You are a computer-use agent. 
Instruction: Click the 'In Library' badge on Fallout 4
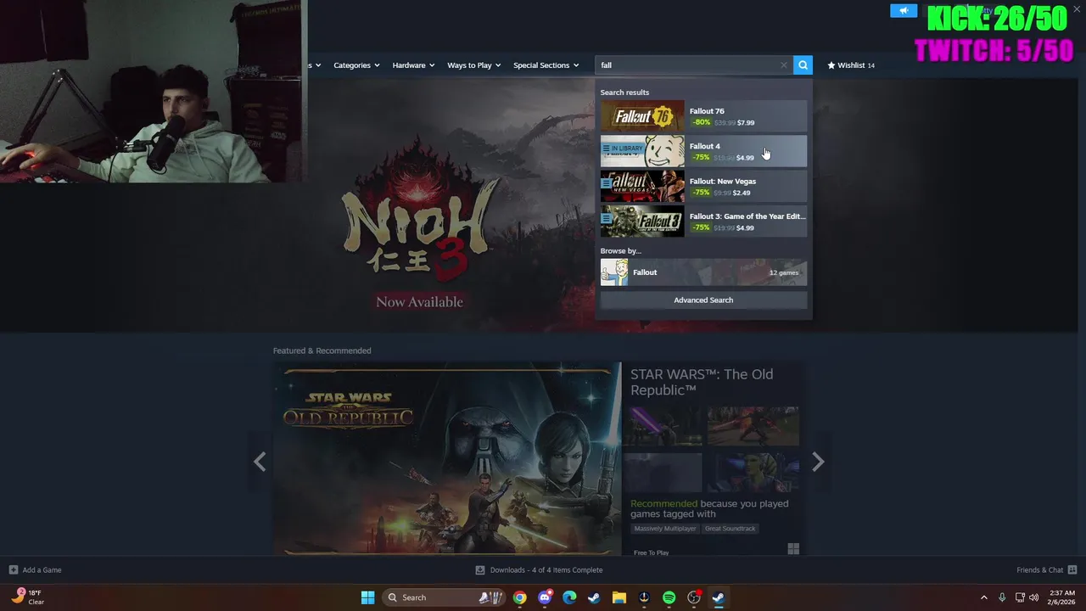pos(623,149)
